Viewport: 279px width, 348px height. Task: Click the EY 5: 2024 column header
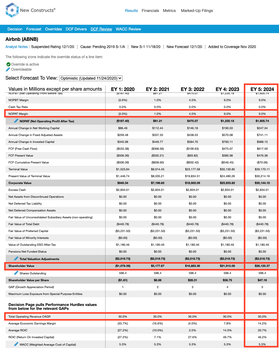pos(262,89)
